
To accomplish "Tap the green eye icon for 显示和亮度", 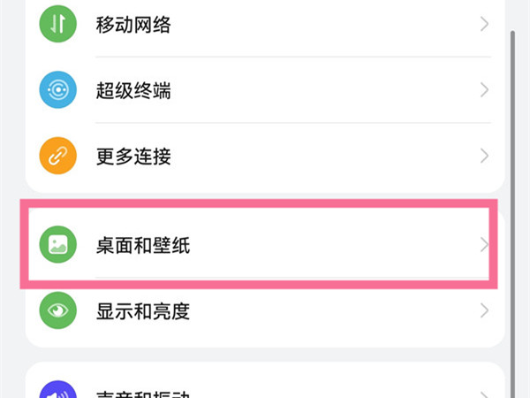I will (58, 311).
